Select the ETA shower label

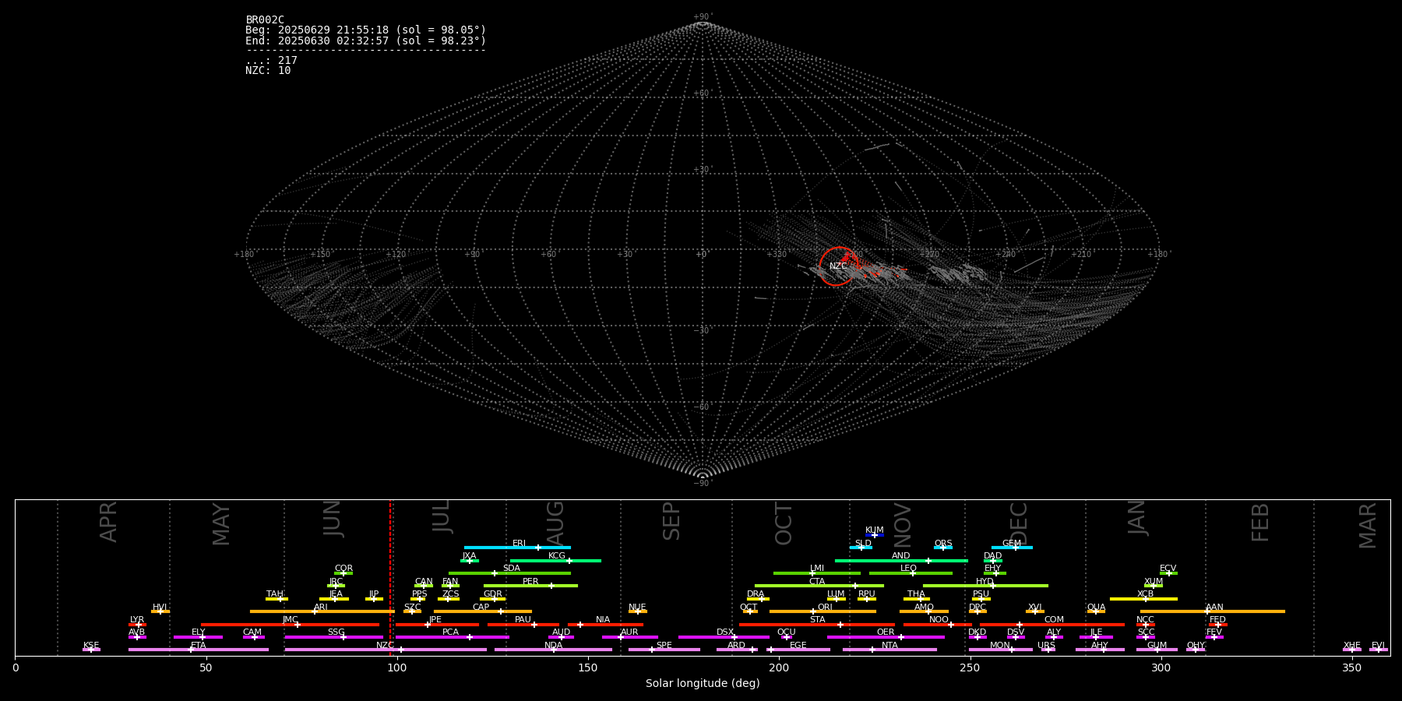click(199, 646)
